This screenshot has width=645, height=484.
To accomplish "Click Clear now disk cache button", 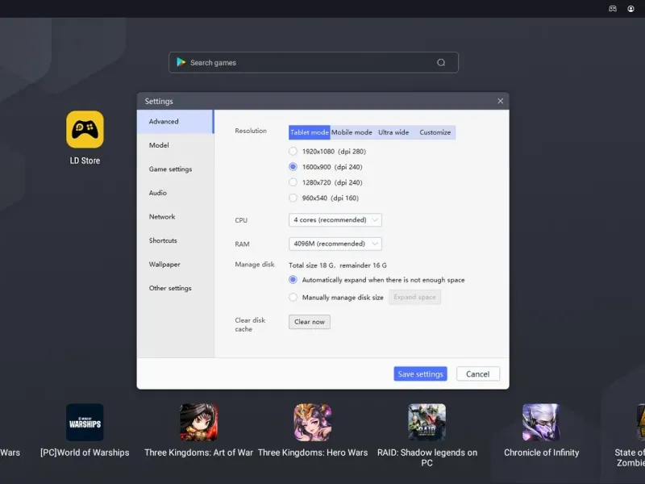I will tap(310, 322).
